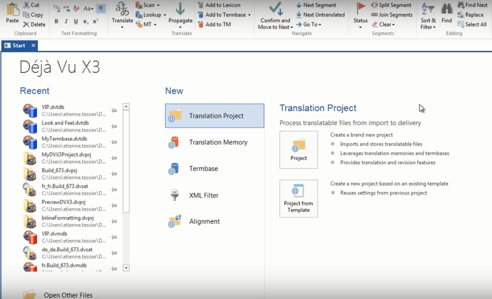
Task: Click Confirm and Move to Next
Action: [275, 16]
